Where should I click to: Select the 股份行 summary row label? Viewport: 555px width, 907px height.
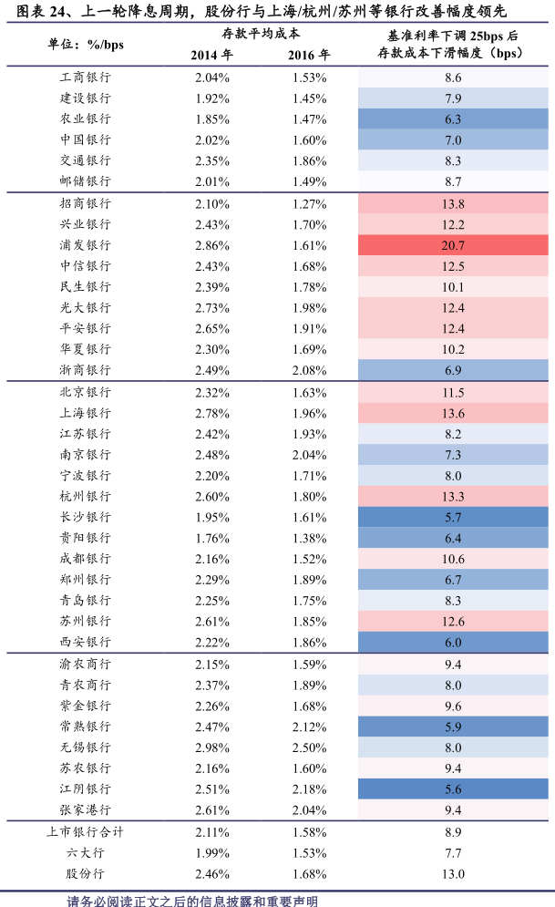click(x=85, y=874)
